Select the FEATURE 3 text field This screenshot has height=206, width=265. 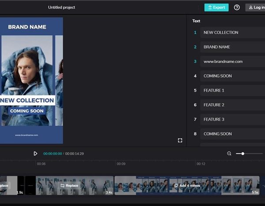coord(232,120)
